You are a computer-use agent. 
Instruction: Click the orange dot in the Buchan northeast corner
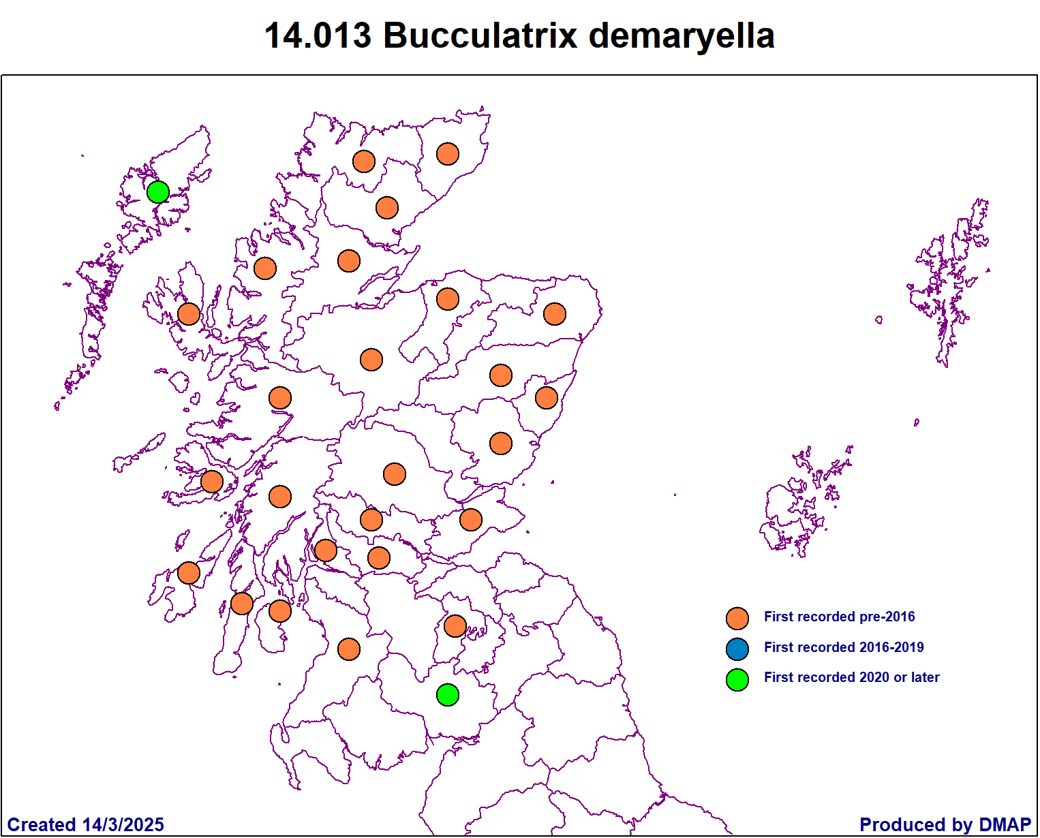click(x=555, y=314)
